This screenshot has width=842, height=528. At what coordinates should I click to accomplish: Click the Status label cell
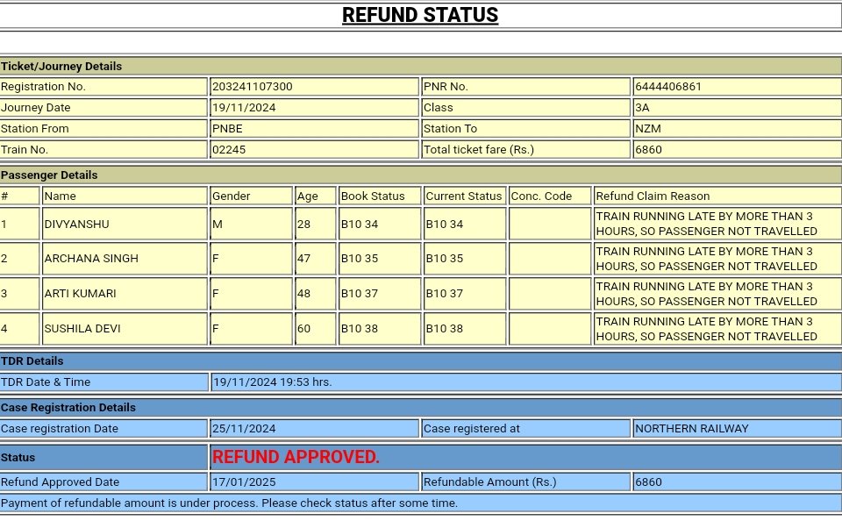pos(103,457)
